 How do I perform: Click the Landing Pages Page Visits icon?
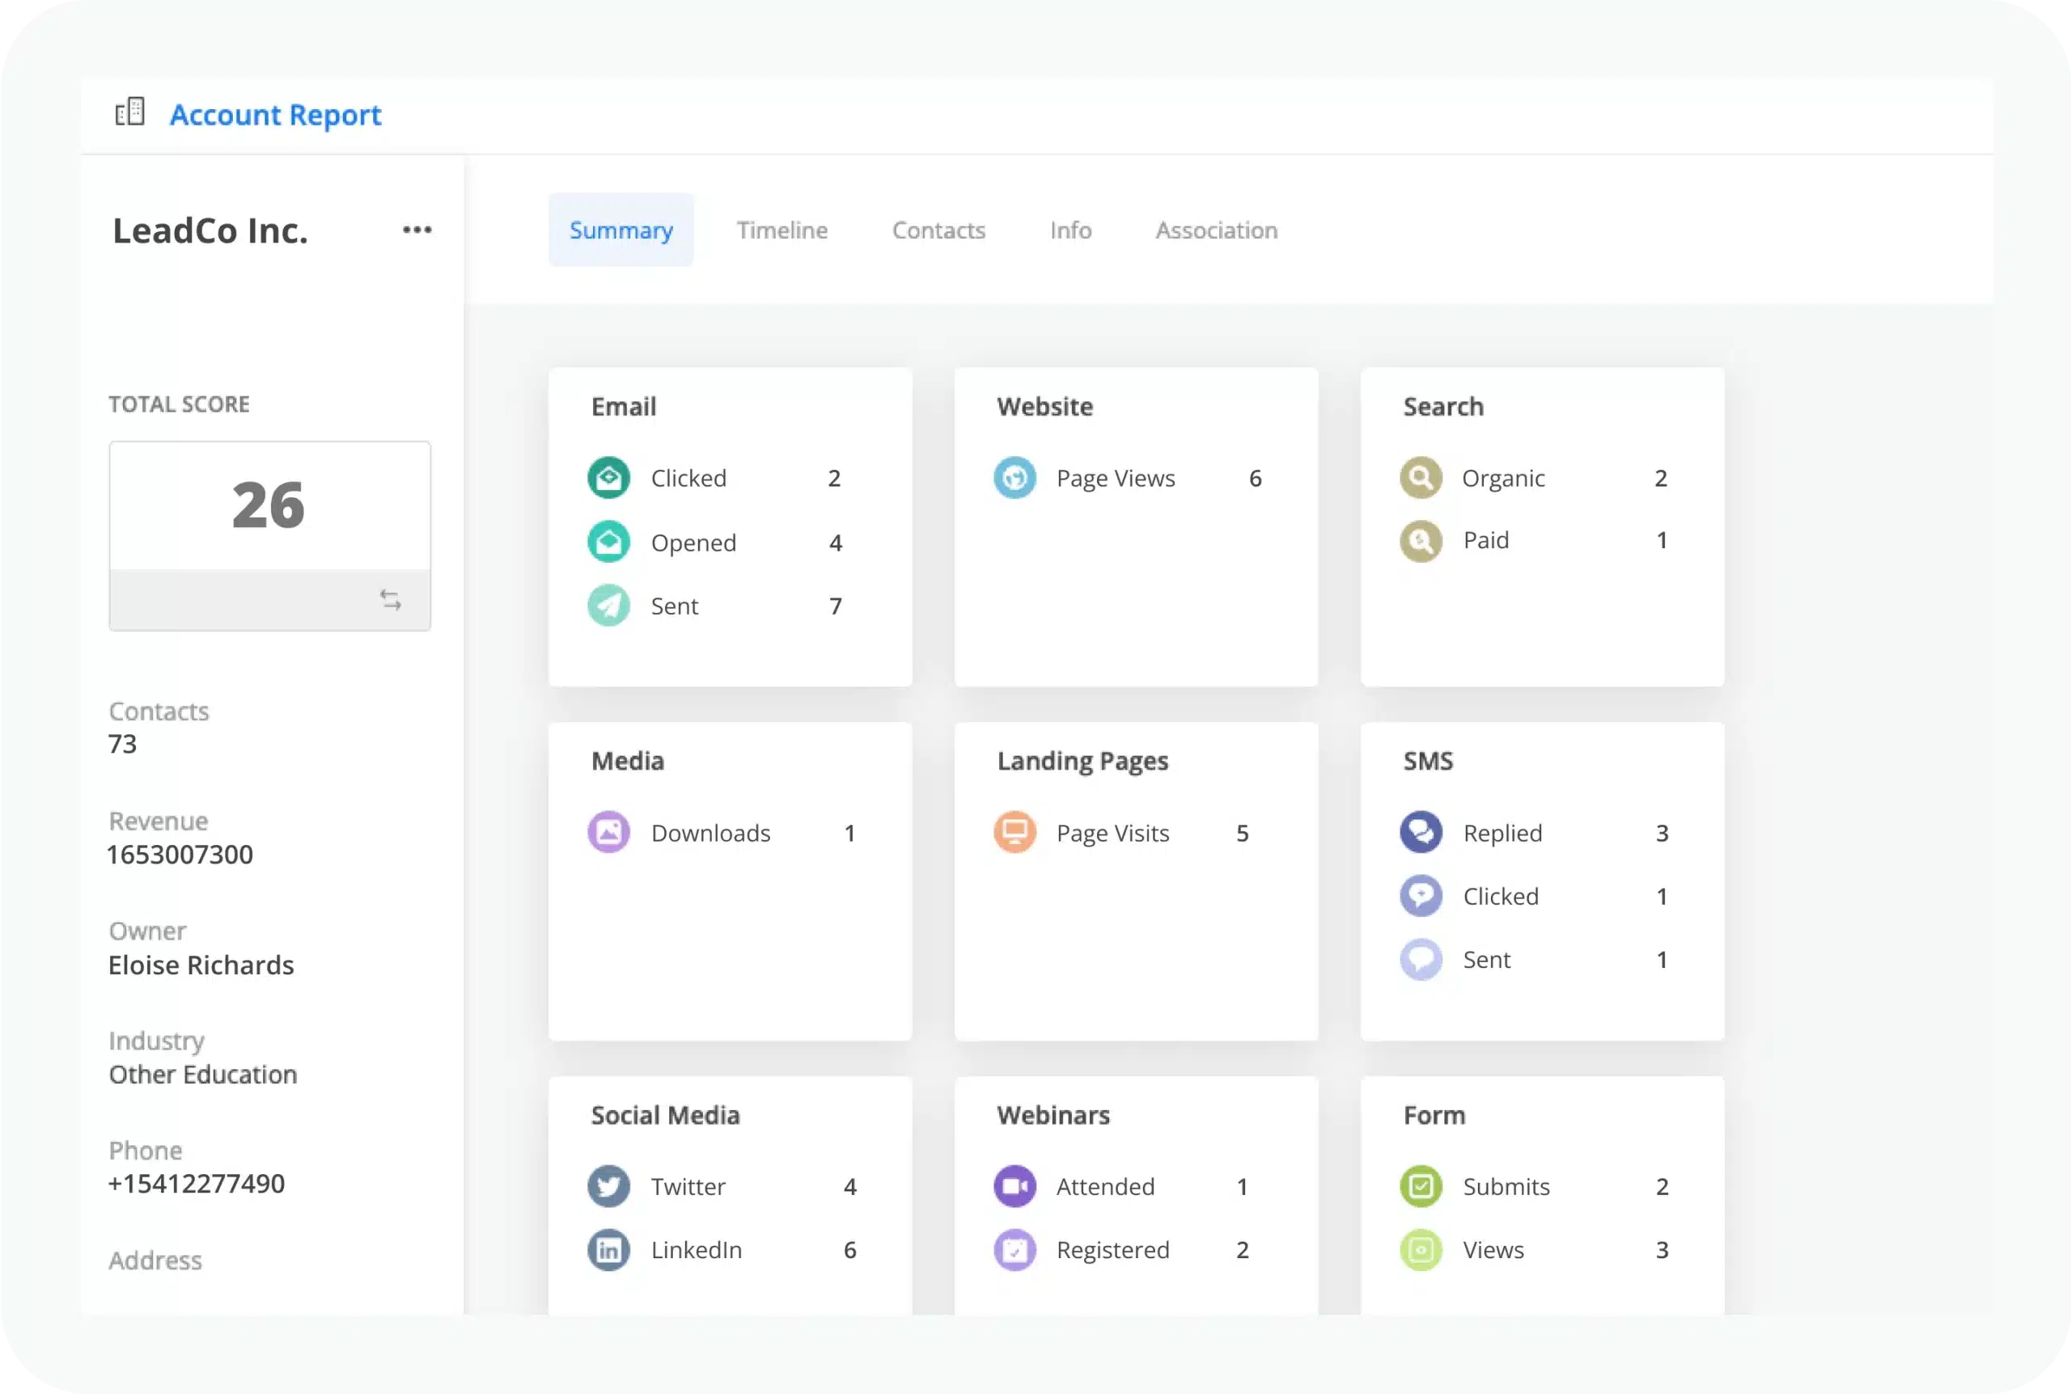tap(1014, 833)
